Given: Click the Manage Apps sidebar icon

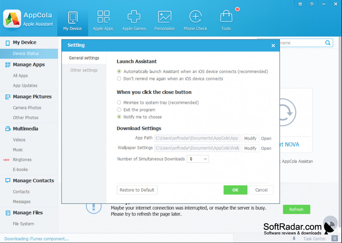Looking at the screenshot, I should (x=8, y=65).
